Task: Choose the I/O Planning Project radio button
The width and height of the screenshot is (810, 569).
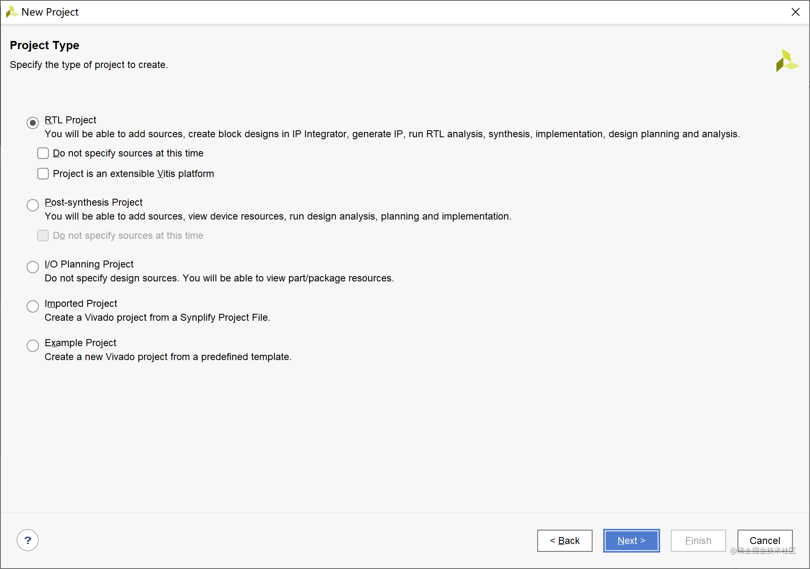Action: tap(33, 267)
